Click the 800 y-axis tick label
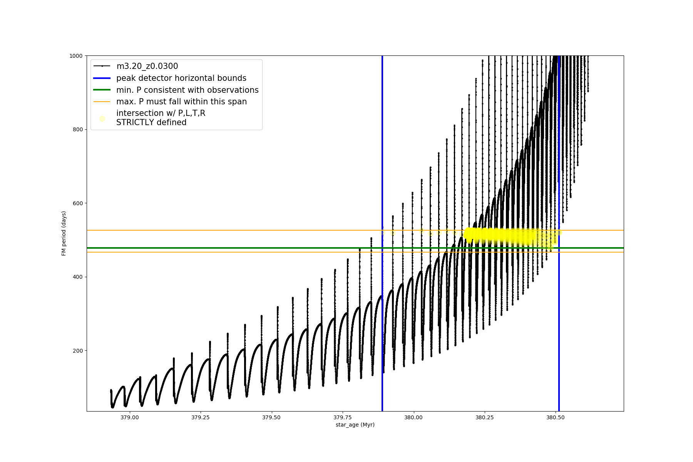This screenshot has width=693, height=462. [x=78, y=129]
